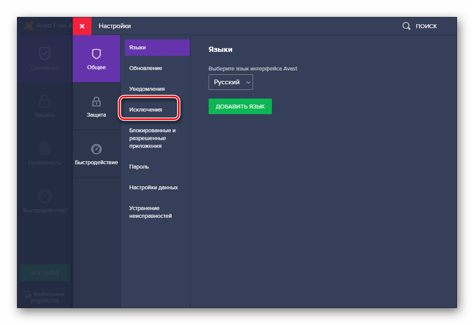This screenshot has width=474, height=325.
Task: Open Блокированные и разрешенные приложения
Action: point(153,138)
